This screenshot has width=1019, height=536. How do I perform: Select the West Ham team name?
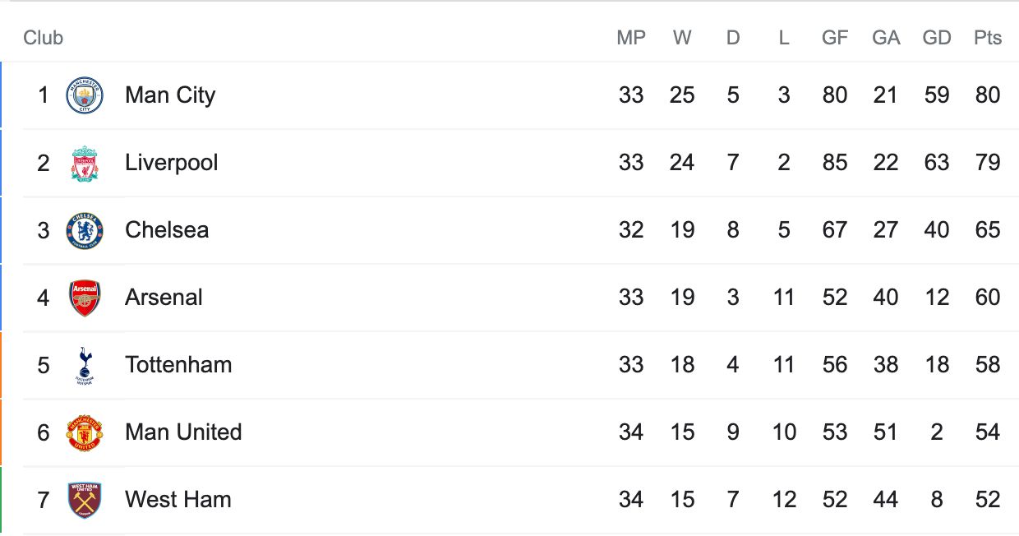[178, 500]
